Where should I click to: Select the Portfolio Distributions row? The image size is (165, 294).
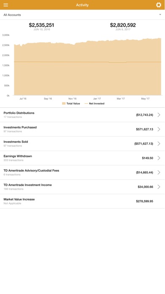point(82,115)
